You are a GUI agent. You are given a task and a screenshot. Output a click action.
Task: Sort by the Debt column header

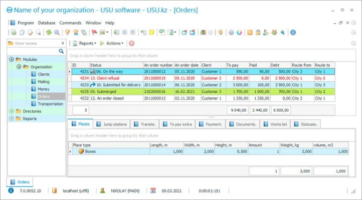click(281, 65)
